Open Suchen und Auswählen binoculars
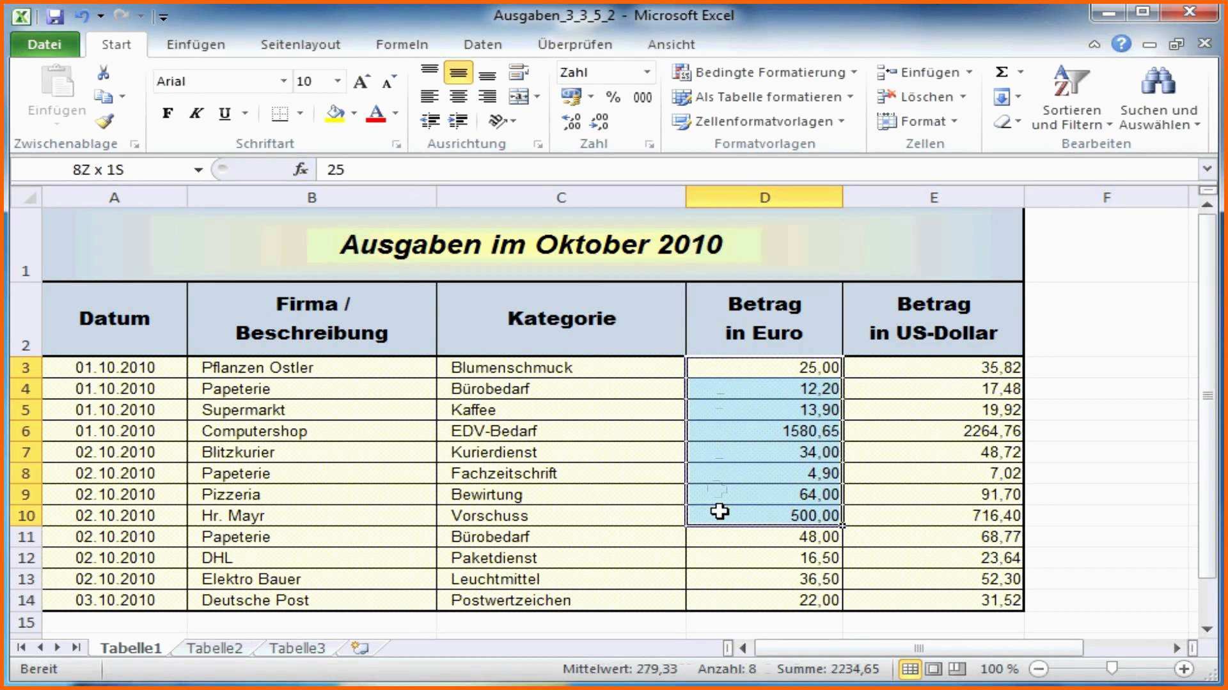 (1158, 98)
